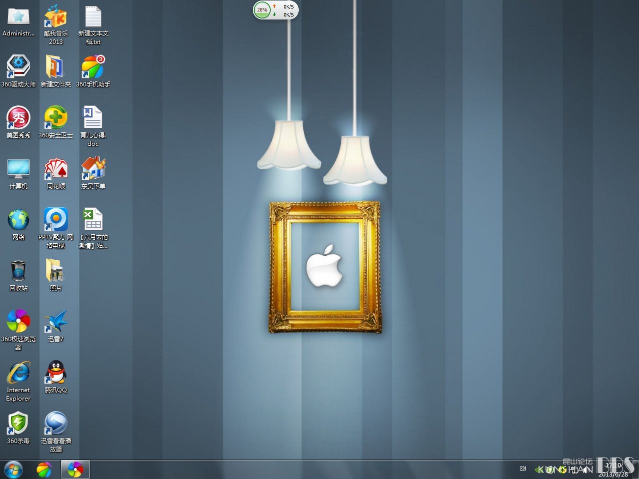Select the 育儿心得.doc Word document

(93, 126)
